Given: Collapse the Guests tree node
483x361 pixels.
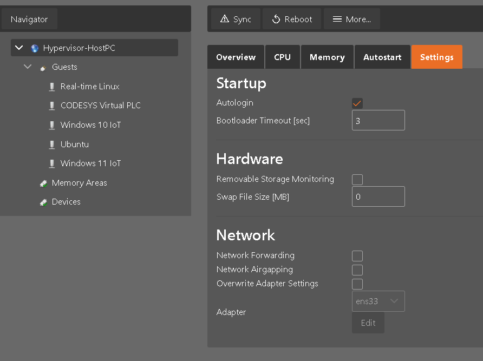Looking at the screenshot, I should (27, 67).
